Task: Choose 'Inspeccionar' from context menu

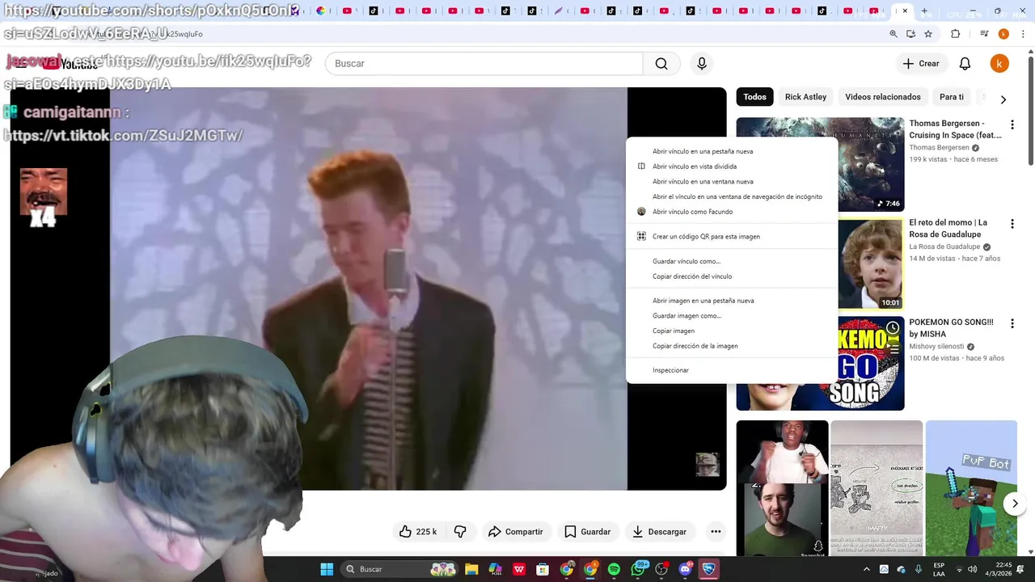Action: coord(732,370)
